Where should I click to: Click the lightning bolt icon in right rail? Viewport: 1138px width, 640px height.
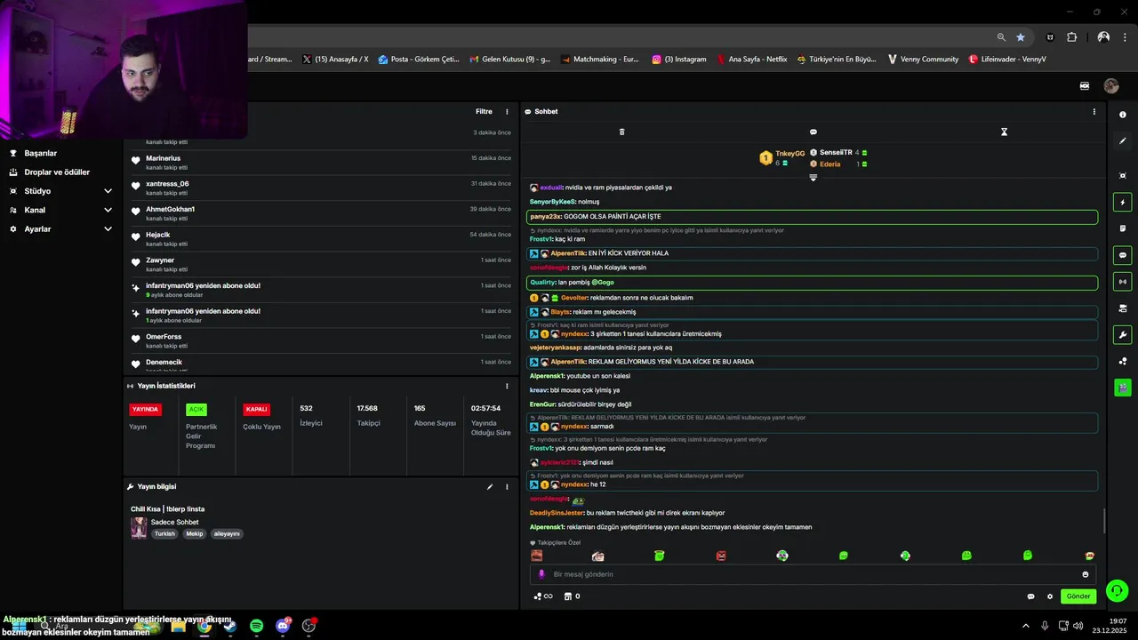(1123, 203)
